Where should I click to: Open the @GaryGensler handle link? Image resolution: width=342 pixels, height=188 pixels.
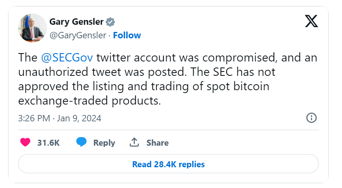point(77,35)
